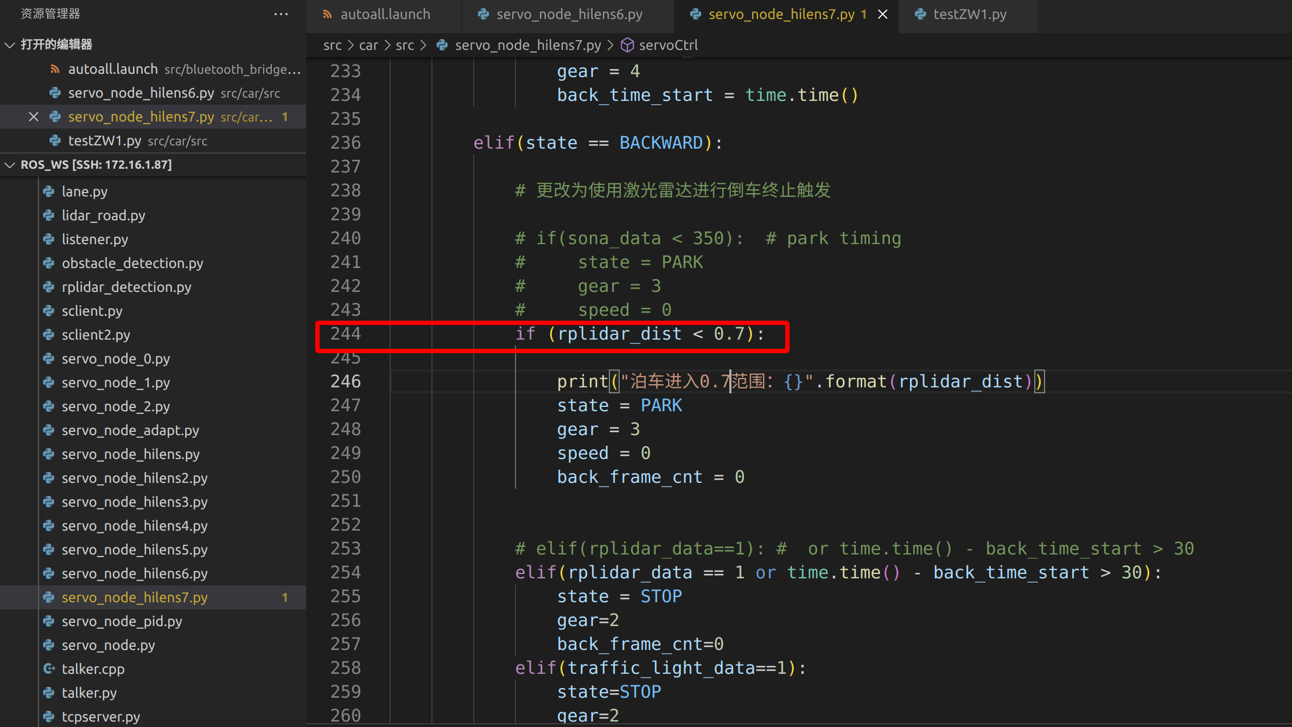
Task: Collapse the 打开的编辑器 section
Action: pyautogui.click(x=10, y=44)
